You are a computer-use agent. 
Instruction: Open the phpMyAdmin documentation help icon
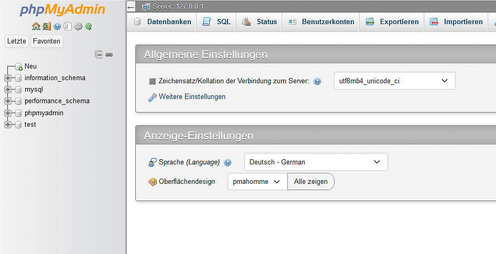(57, 27)
